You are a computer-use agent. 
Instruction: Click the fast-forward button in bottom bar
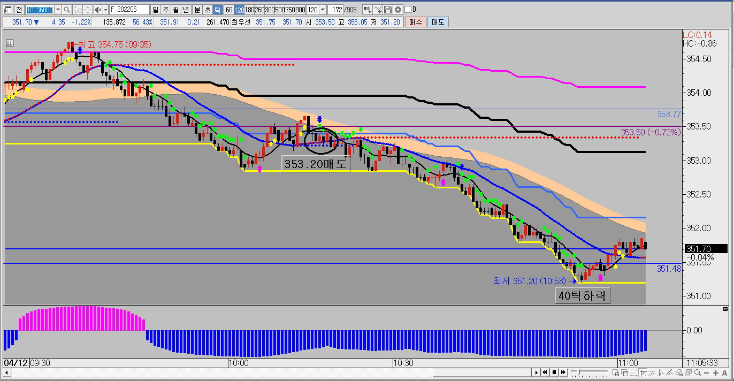563,372
